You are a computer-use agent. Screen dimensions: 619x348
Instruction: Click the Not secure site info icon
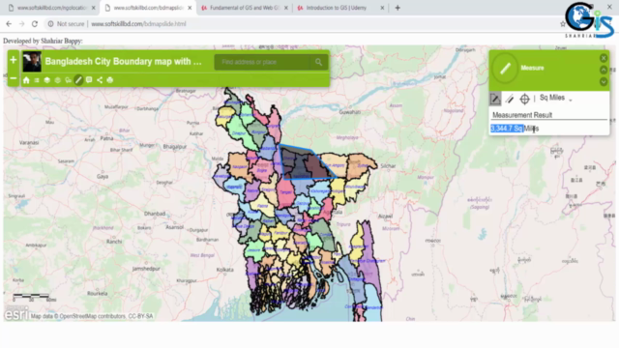(50, 24)
